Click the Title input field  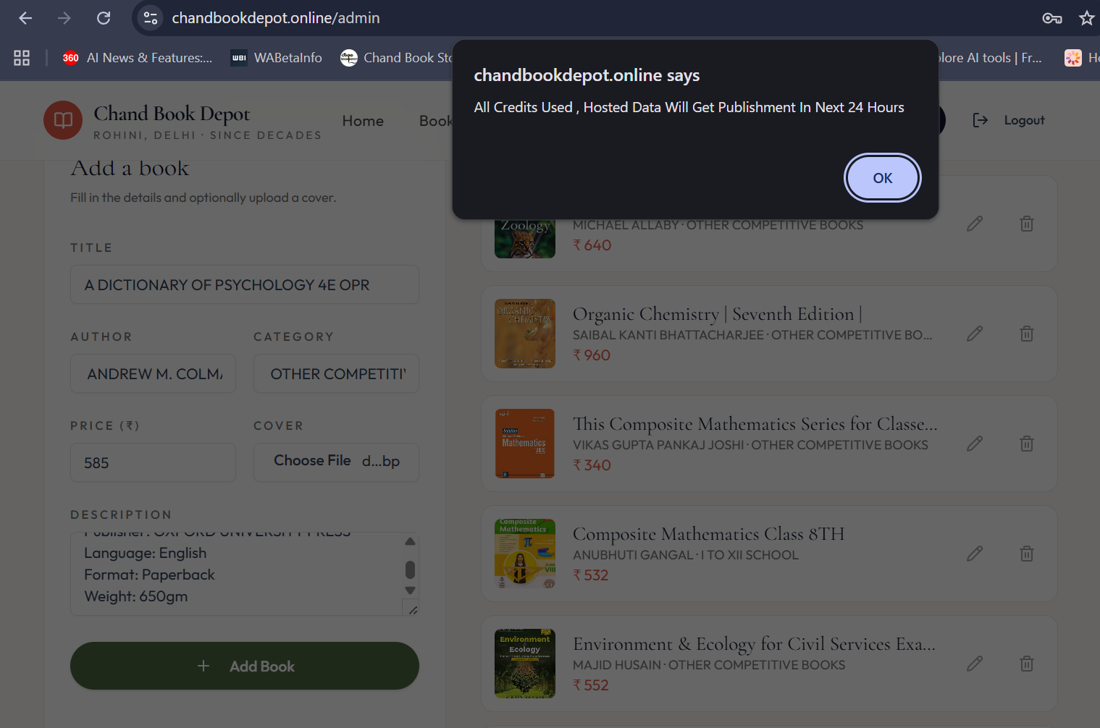[x=245, y=284]
